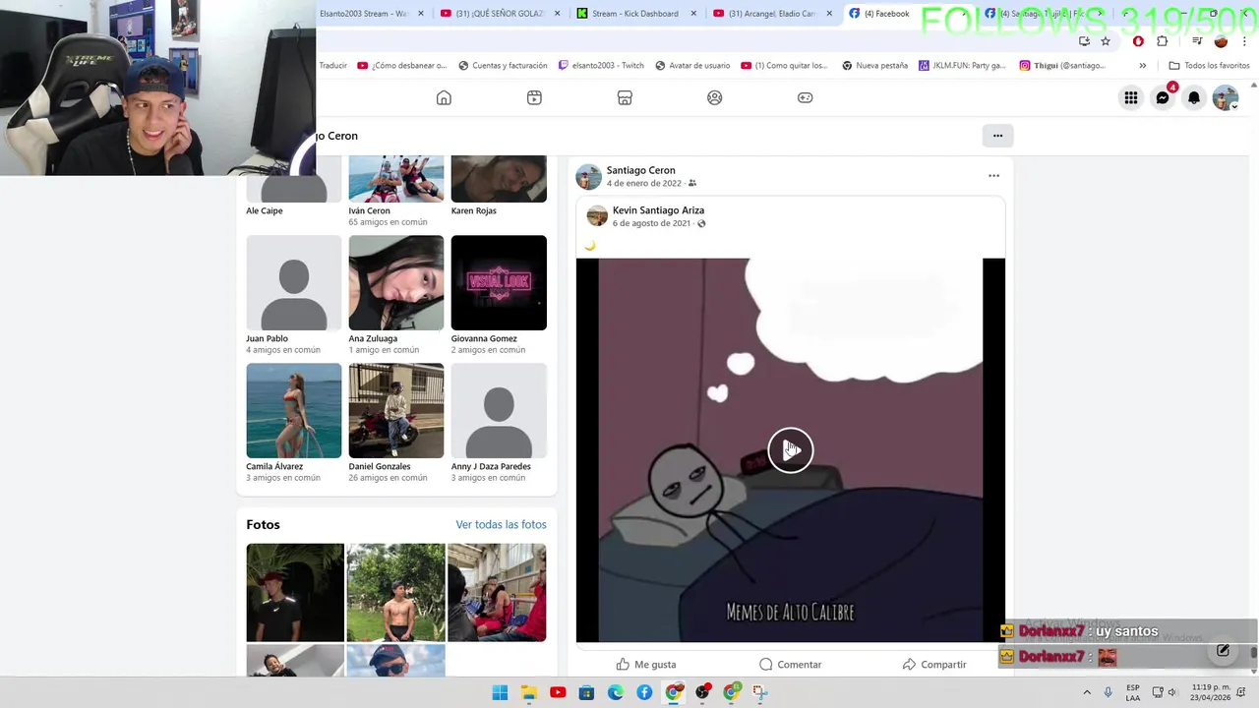Close the (4) Facebook tab
The width and height of the screenshot is (1259, 708).
[964, 14]
